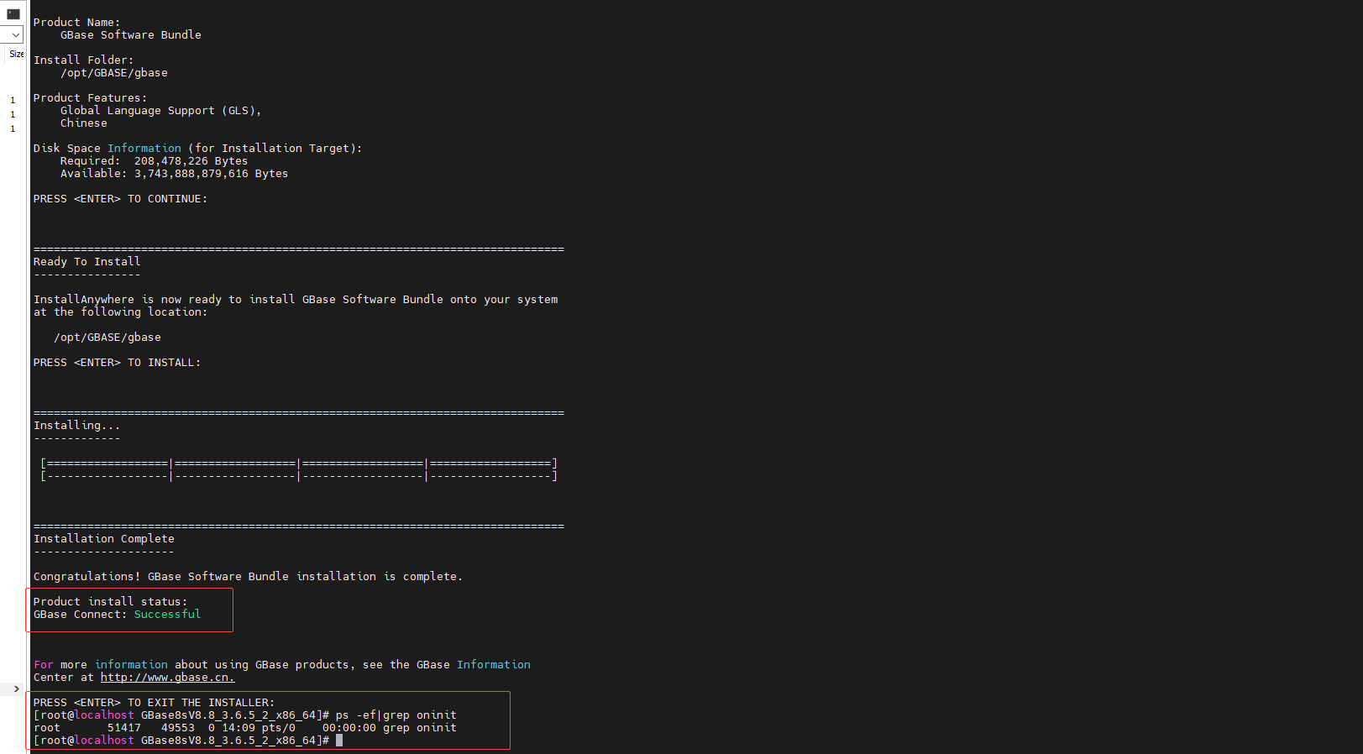
Task: Click the lowercase 'information' word after 'For more'
Action: point(131,665)
